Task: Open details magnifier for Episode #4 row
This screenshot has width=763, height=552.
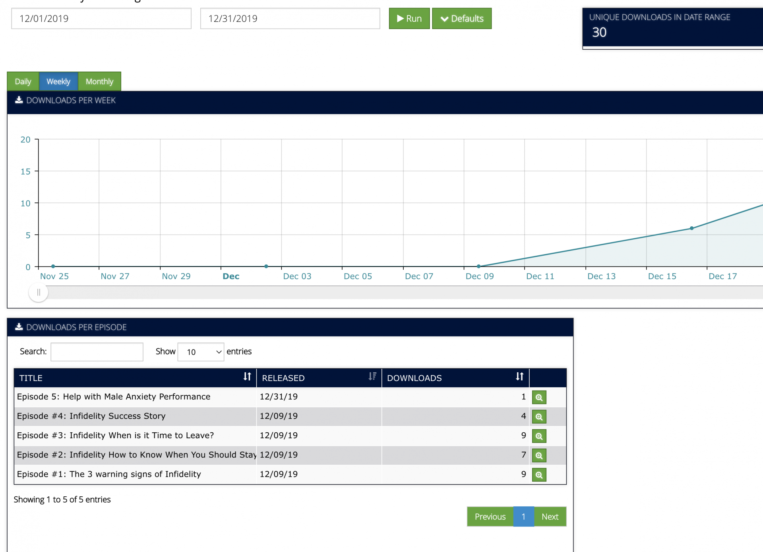Action: [x=539, y=417]
